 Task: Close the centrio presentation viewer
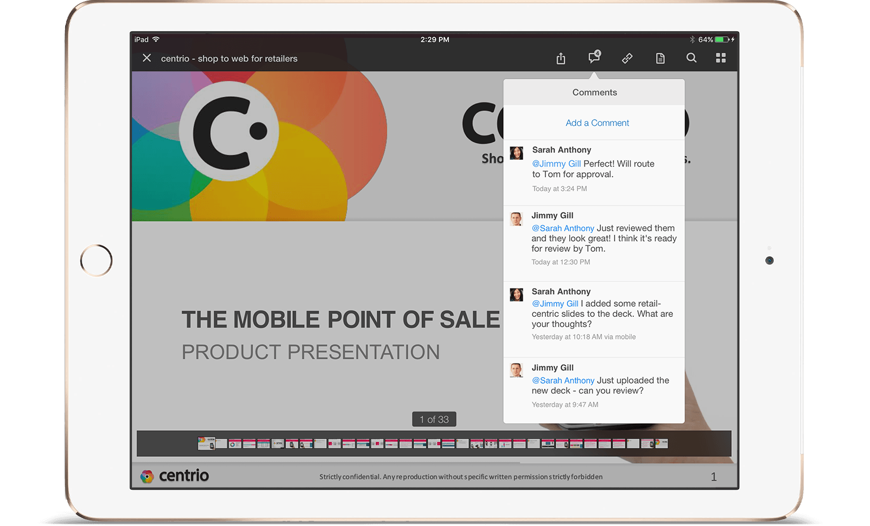147,58
